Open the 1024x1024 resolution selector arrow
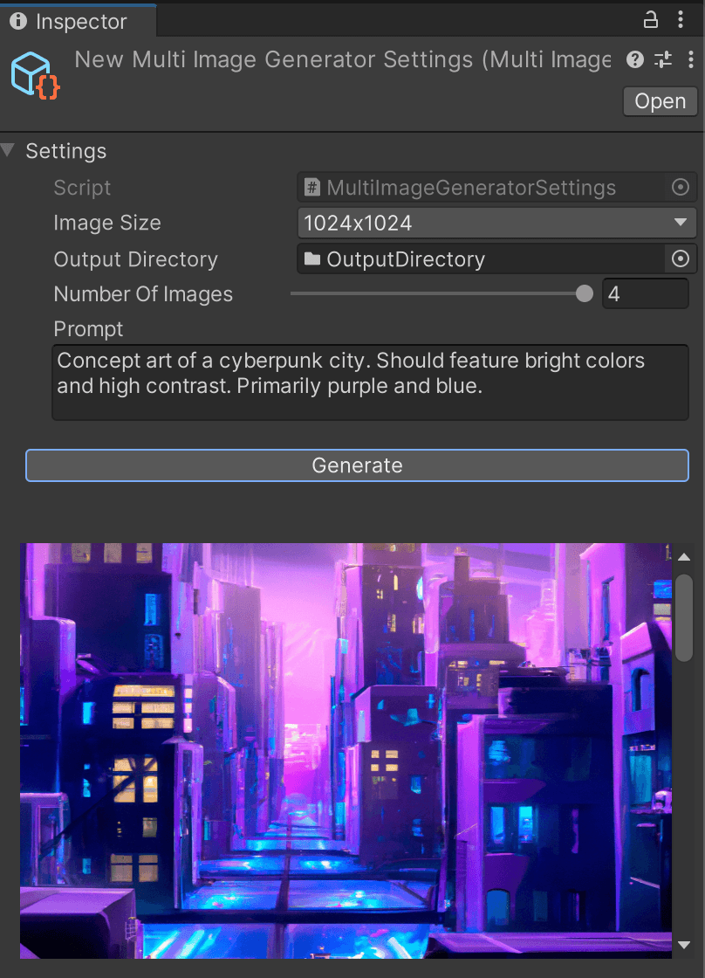Image resolution: width=705 pixels, height=978 pixels. pyautogui.click(x=681, y=223)
